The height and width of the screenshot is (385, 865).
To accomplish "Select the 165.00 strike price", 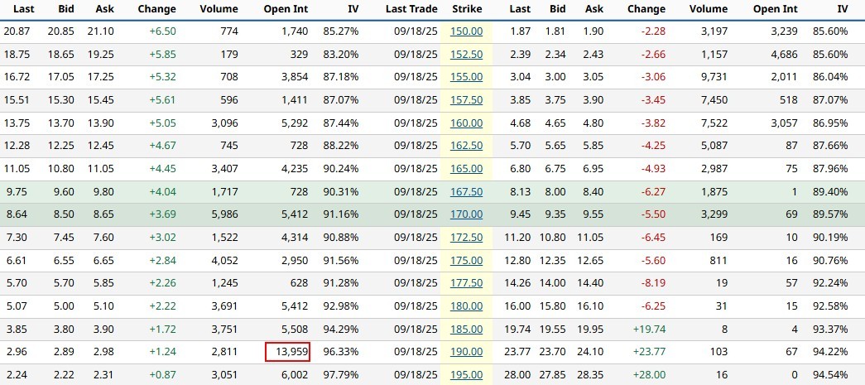I will [x=467, y=169].
